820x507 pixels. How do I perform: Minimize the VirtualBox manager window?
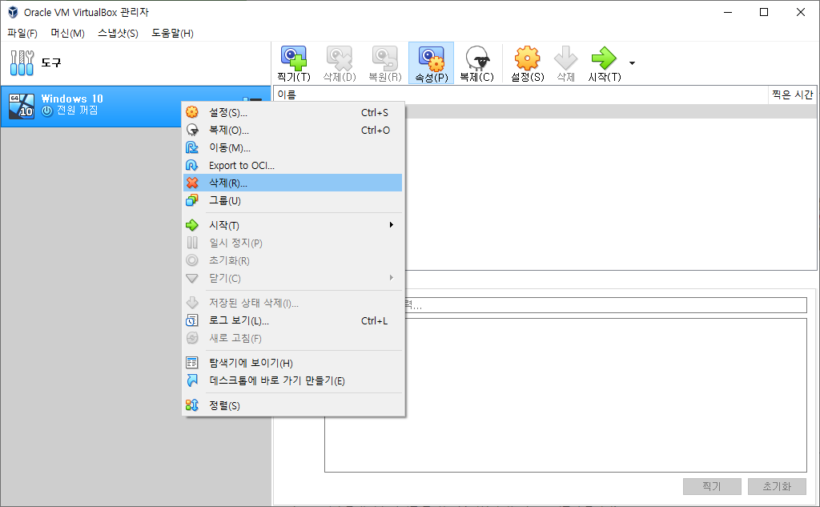coord(728,12)
